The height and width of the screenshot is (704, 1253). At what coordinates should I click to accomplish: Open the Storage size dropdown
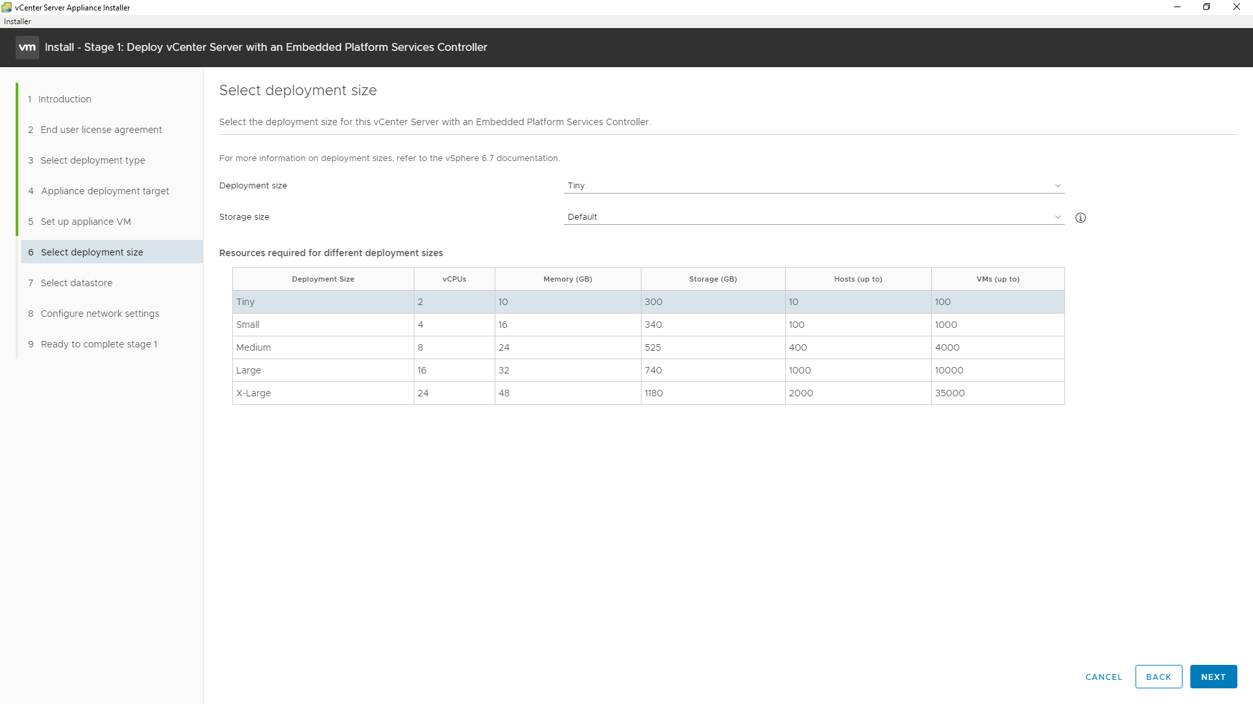point(814,217)
